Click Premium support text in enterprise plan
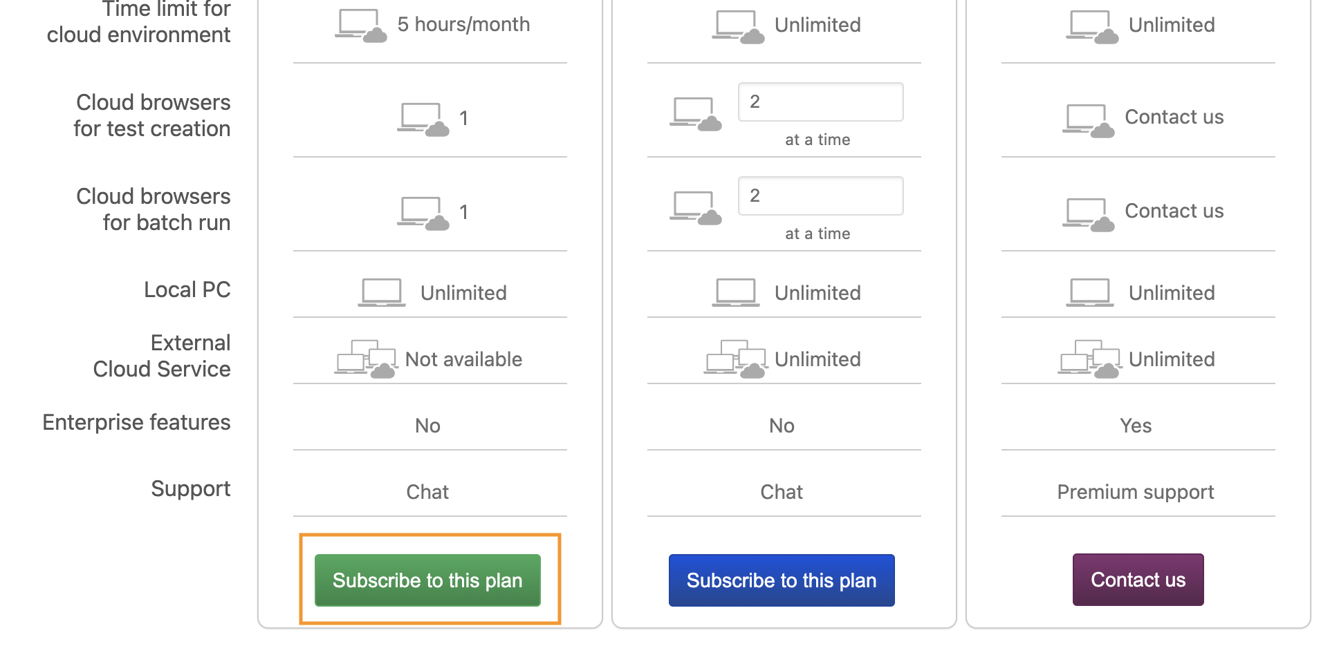Screen dimensions: 1339x655 [1136, 492]
